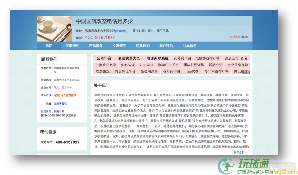Click the 拨打400-8888-790 快速认领 text
The height and width of the screenshot is (175, 298).
coord(59,115)
